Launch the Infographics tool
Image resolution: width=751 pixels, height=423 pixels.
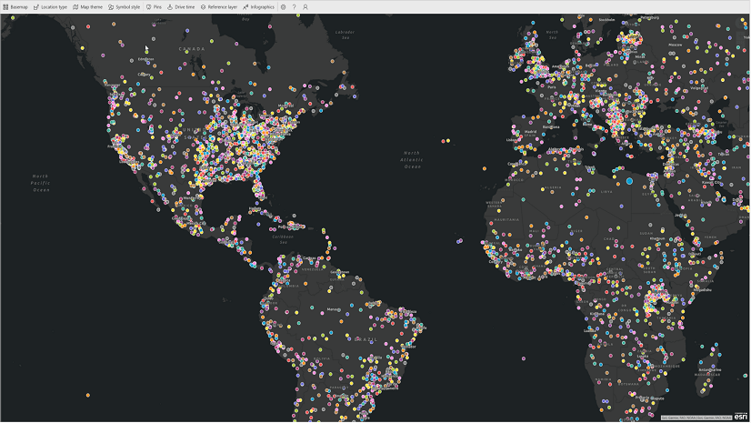tap(258, 7)
